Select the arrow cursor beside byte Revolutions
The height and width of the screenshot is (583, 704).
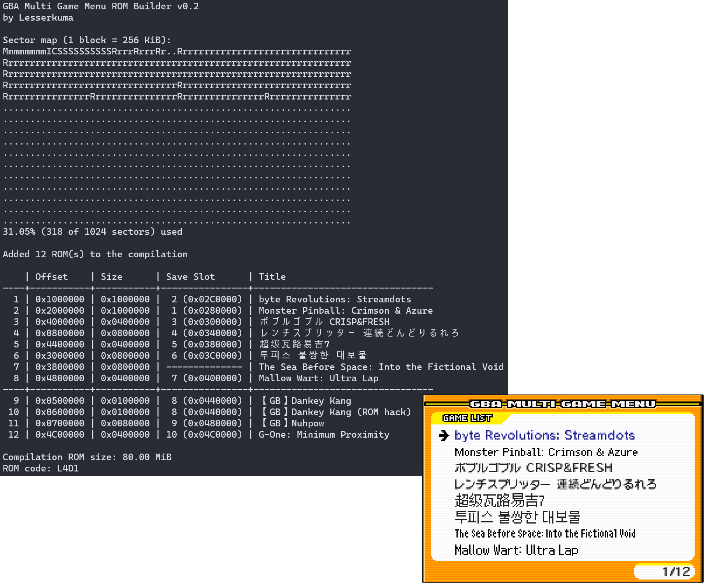pyautogui.click(x=444, y=435)
